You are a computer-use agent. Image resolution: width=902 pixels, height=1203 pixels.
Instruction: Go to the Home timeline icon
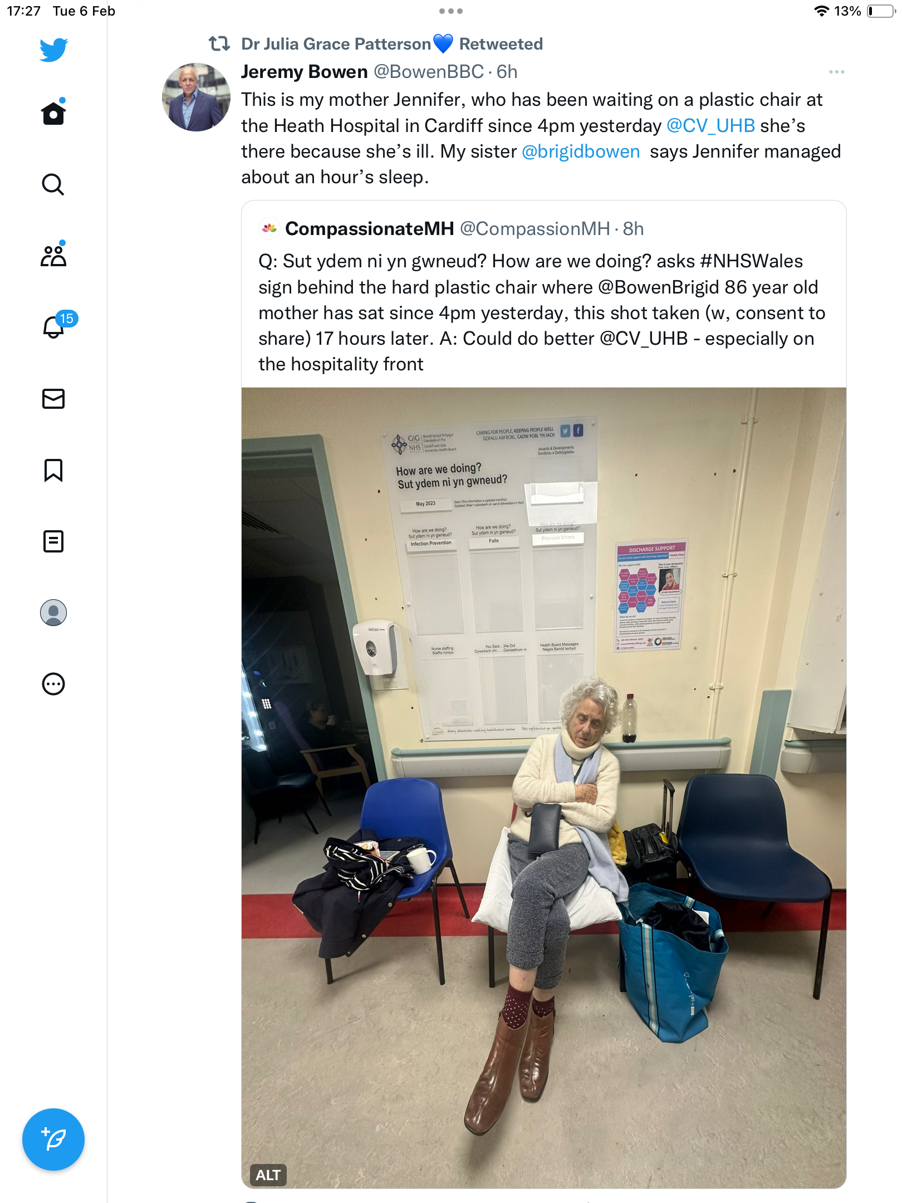[53, 113]
